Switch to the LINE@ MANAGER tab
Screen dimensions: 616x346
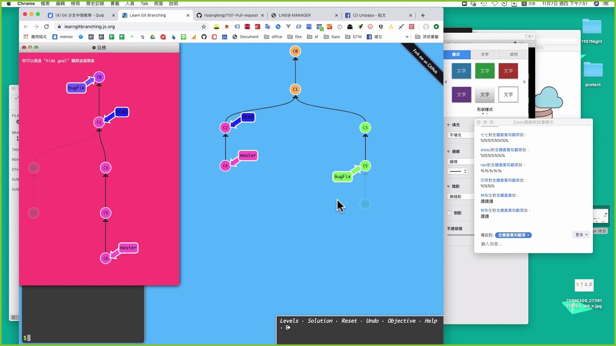coord(302,15)
